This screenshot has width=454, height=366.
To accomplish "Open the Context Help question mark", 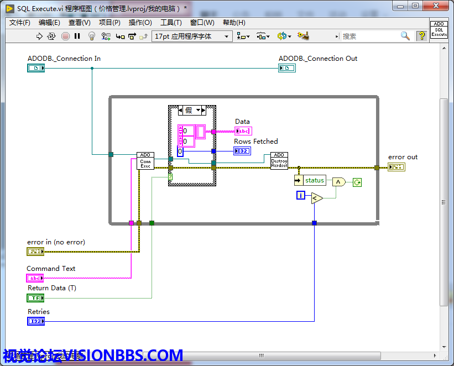I will tap(422, 35).
